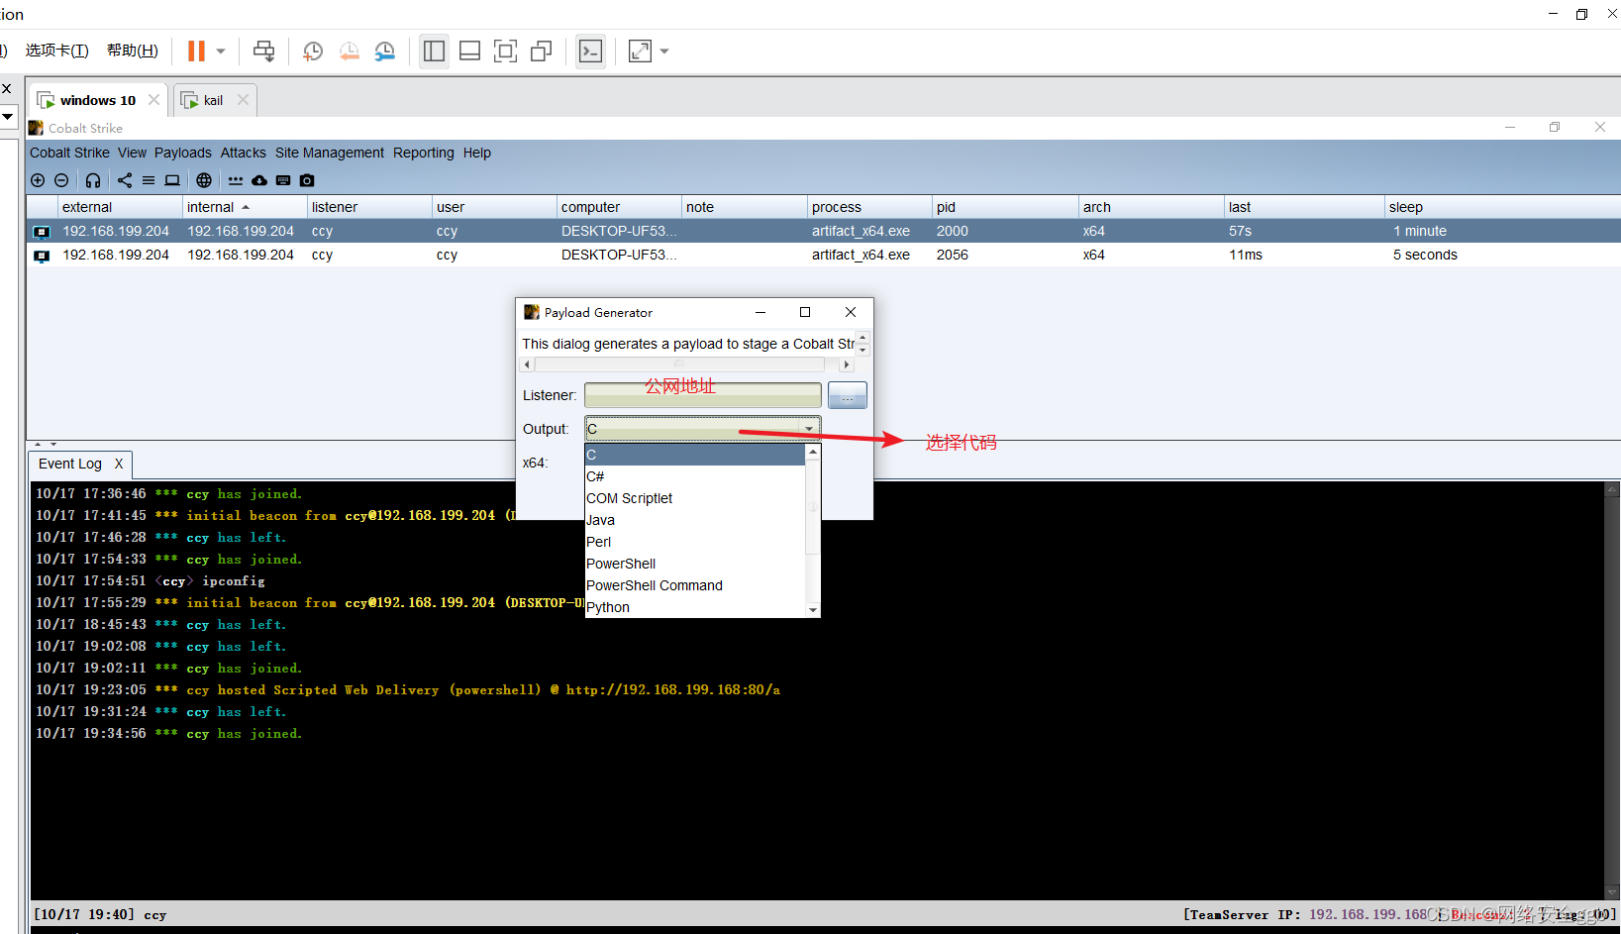
Task: Open the Cobalt Strike menu
Action: [x=69, y=153]
